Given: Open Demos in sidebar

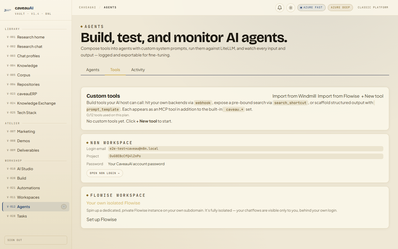Looking at the screenshot, I should pyautogui.click(x=36, y=141).
